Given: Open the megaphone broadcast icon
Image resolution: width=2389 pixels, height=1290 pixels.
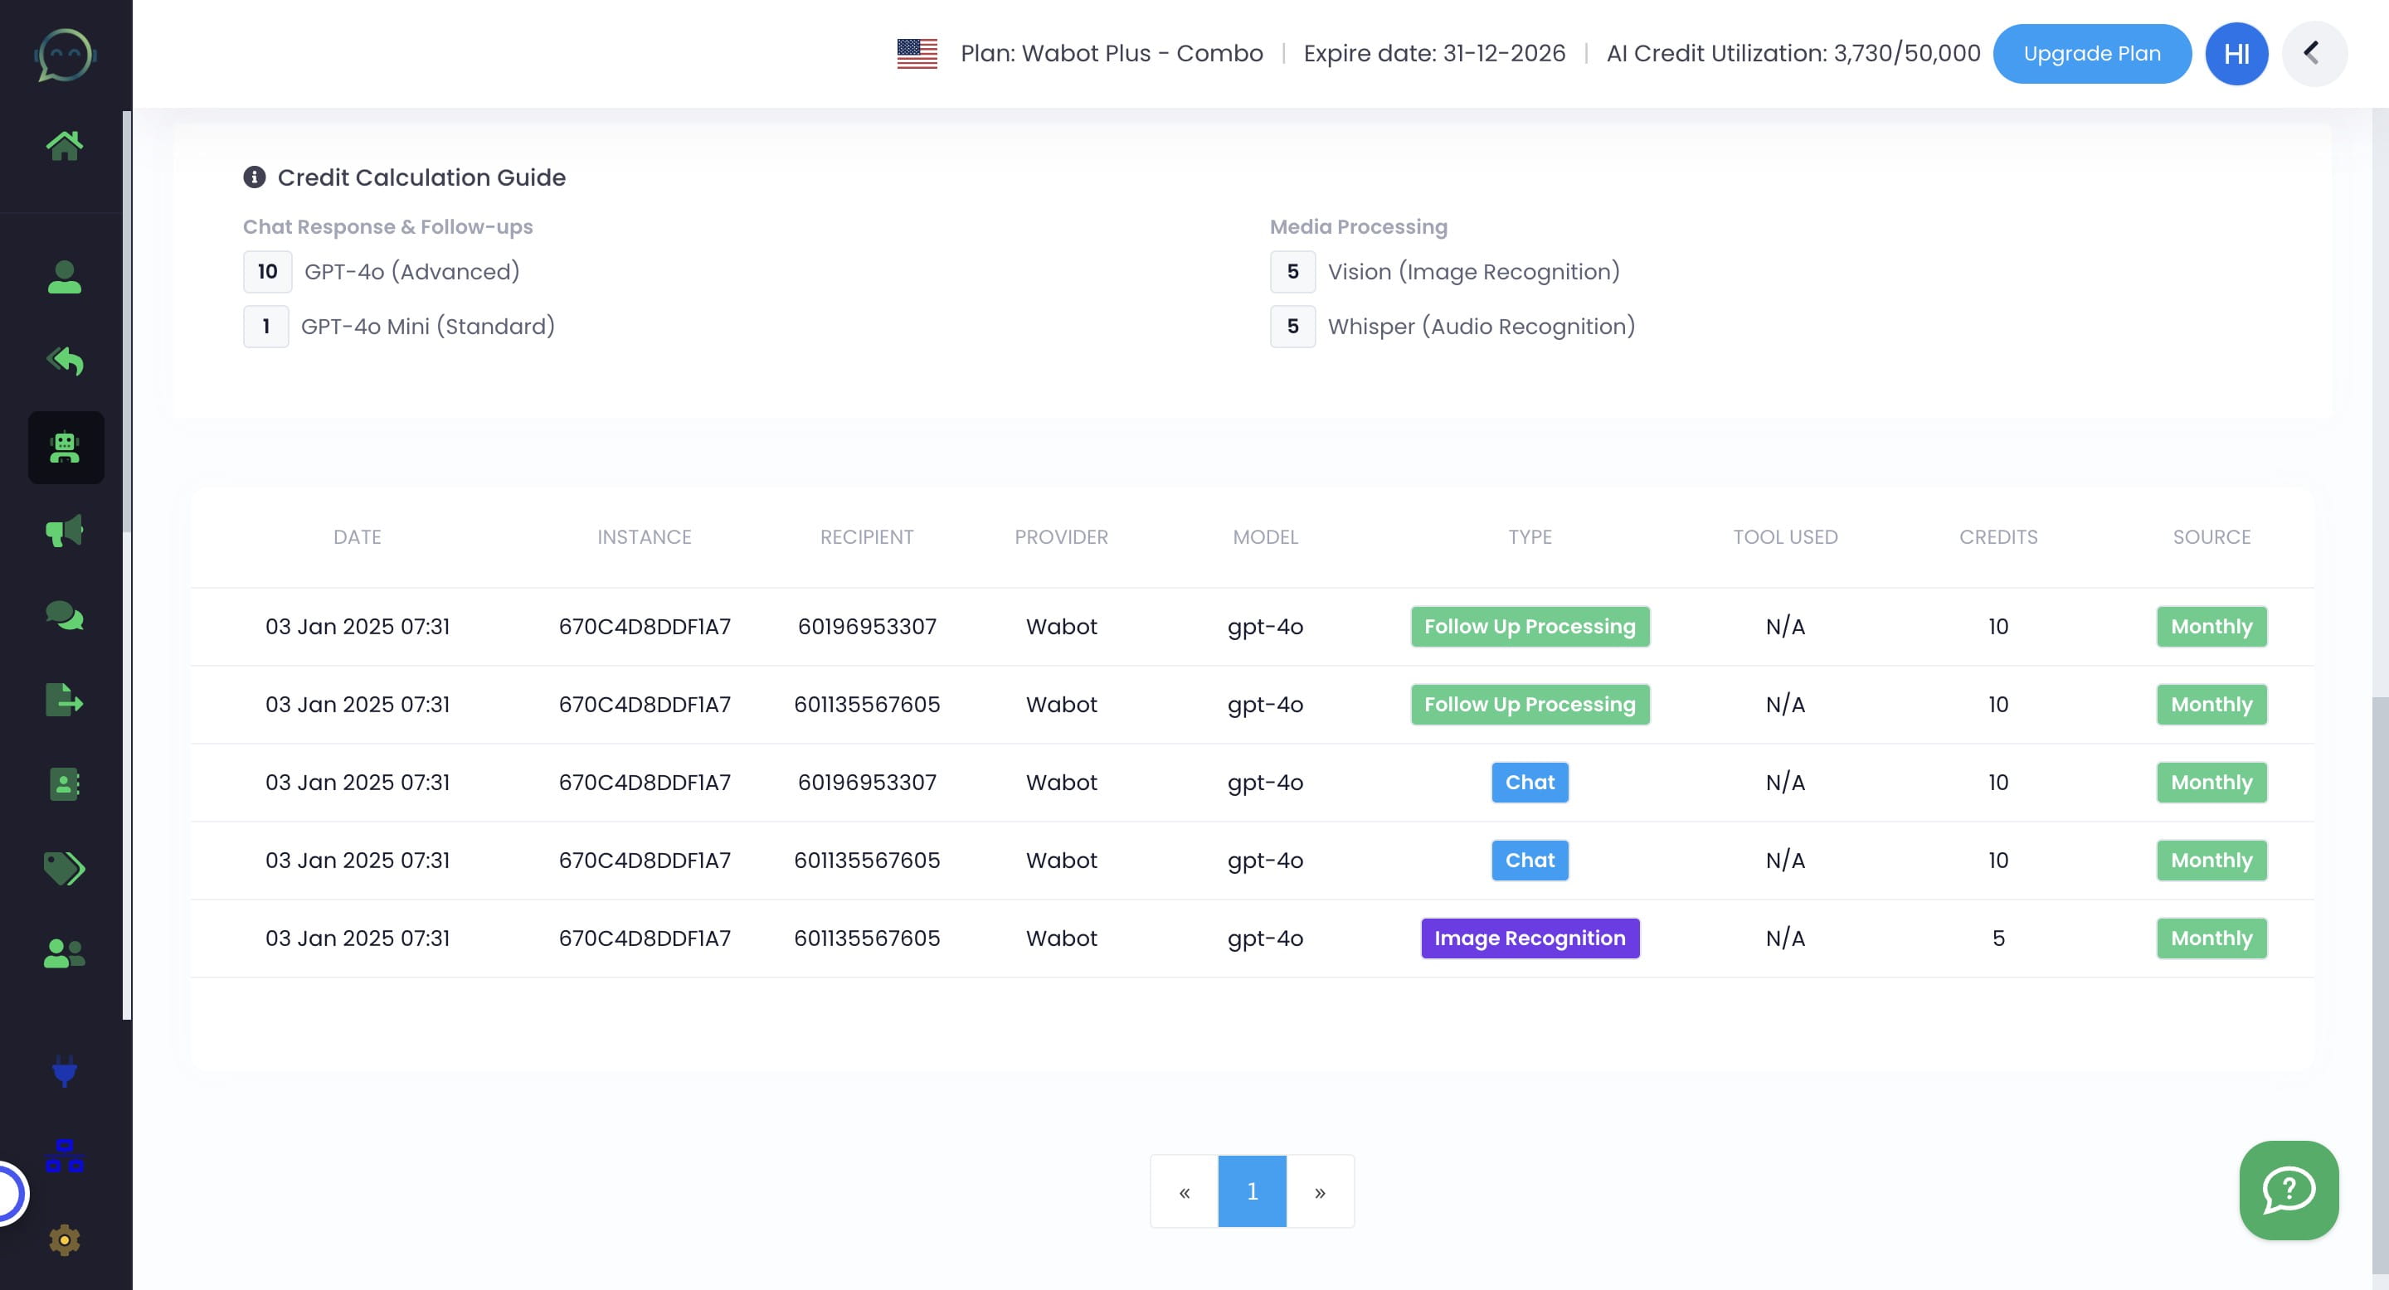Looking at the screenshot, I should pos(65,530).
